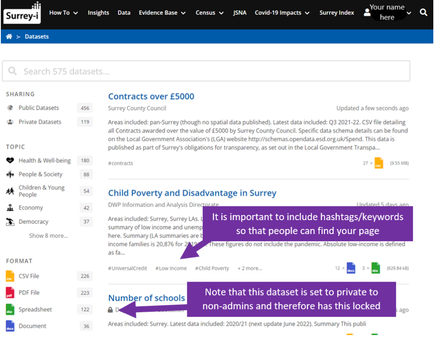Open the Surrey Index menu item
The height and width of the screenshot is (338, 435).
pos(337,13)
